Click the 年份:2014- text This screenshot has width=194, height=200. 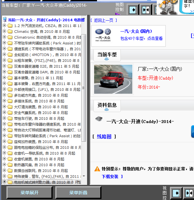click(x=149, y=87)
